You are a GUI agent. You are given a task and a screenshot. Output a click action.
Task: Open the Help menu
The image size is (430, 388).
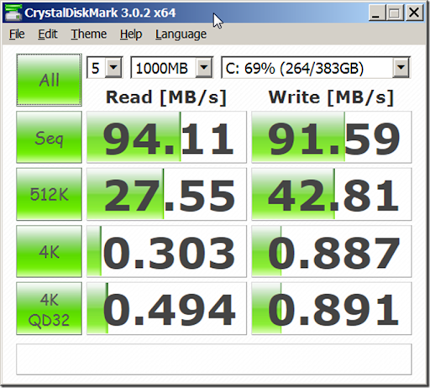pos(131,34)
